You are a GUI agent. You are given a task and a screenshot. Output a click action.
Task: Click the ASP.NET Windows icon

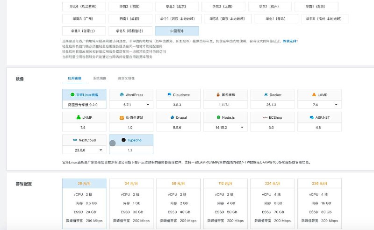point(311,117)
